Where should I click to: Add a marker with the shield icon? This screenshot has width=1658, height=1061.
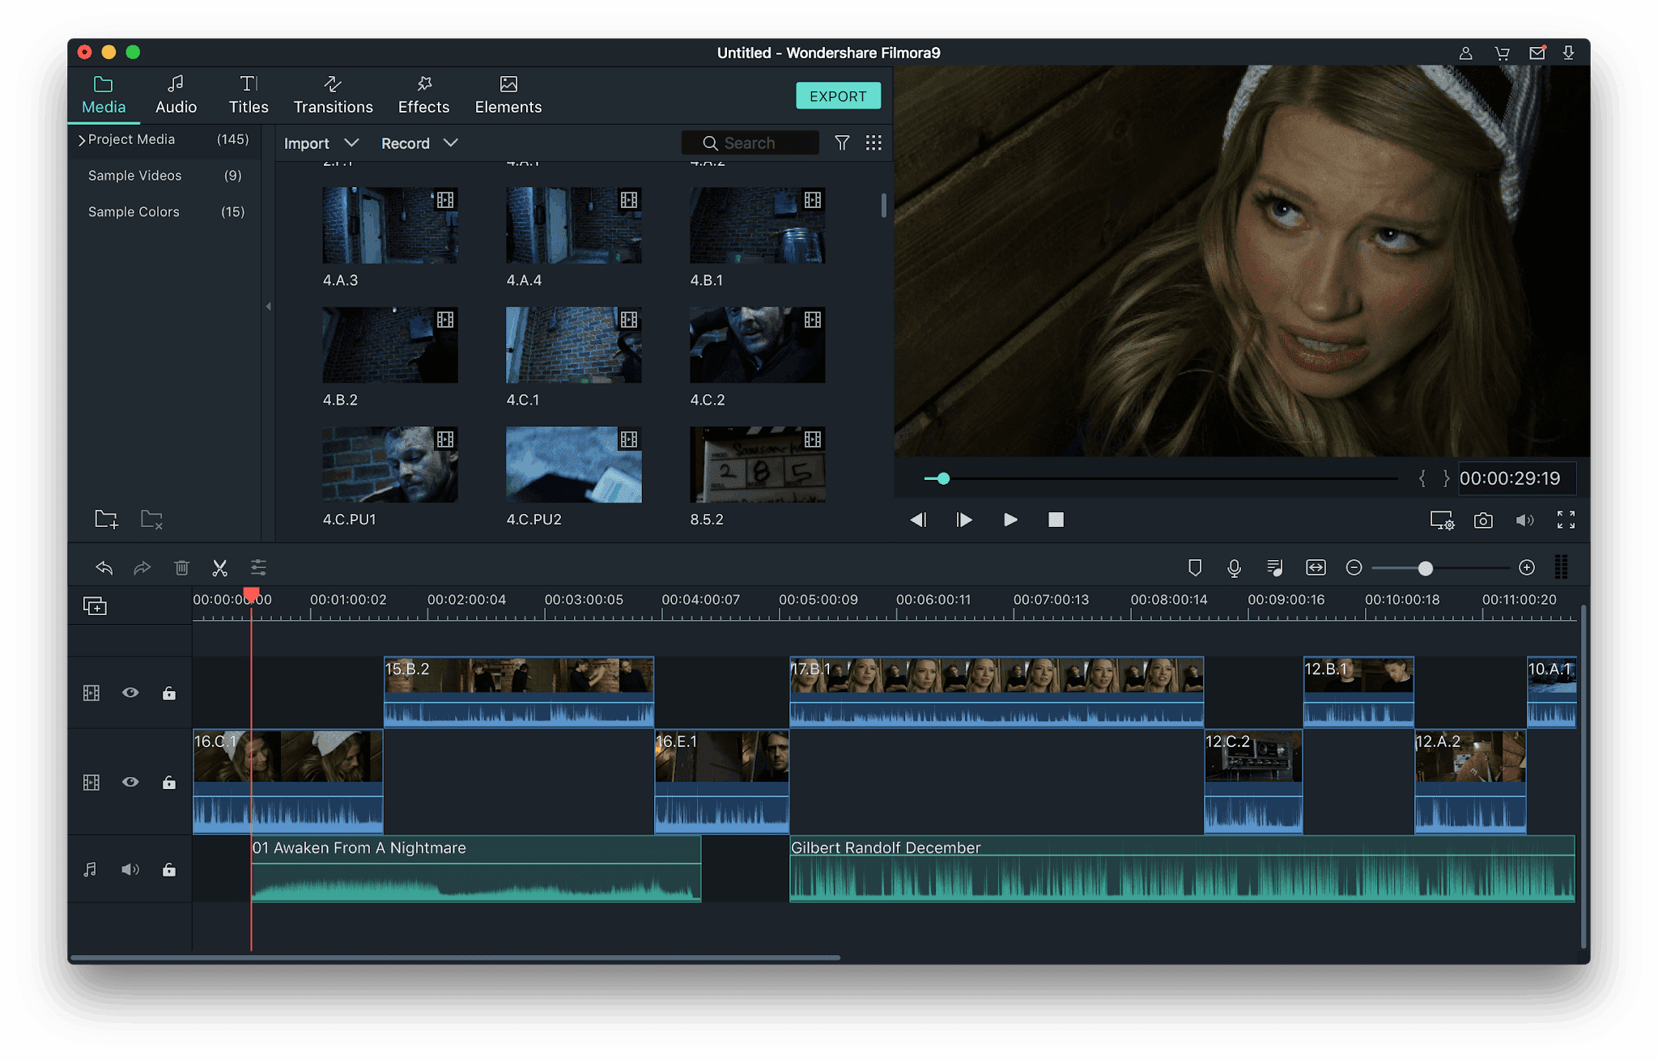coord(1194,567)
